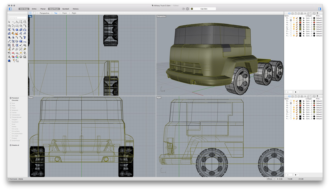Select the color wheel tool in the sidebar
This screenshot has height=191, width=330.
tap(16, 57)
